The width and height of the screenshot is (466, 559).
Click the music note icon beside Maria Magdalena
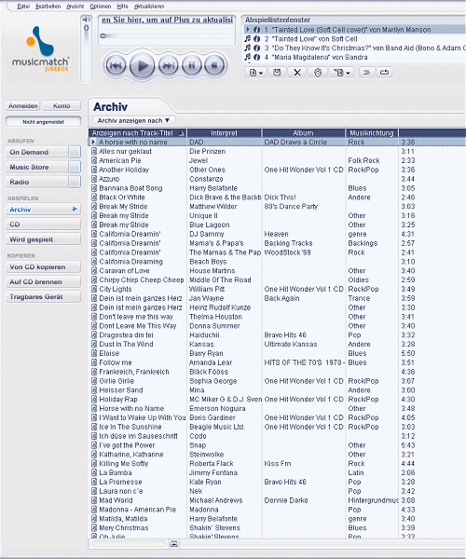pos(248,57)
